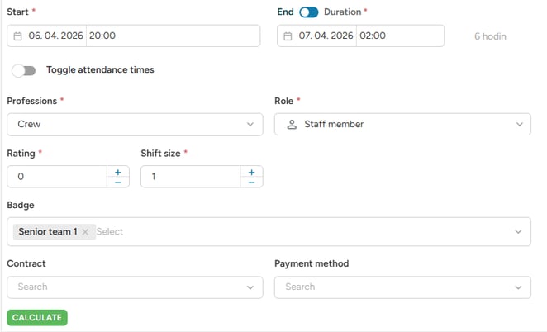
Task: Click the Start date 06. 04. 2026
Action: [55, 36]
